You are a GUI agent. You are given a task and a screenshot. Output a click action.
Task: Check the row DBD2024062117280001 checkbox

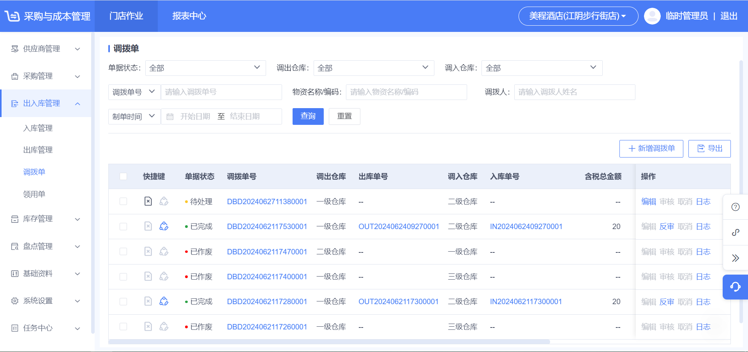[x=123, y=301]
